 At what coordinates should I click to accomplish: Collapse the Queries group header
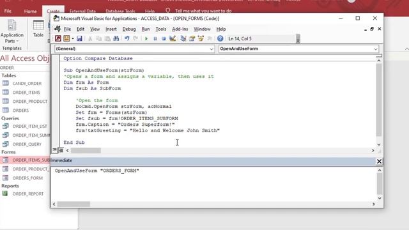pos(10,118)
